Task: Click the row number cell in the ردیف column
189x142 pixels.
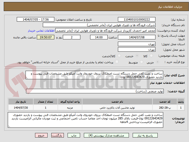Action: (x=181, y=108)
